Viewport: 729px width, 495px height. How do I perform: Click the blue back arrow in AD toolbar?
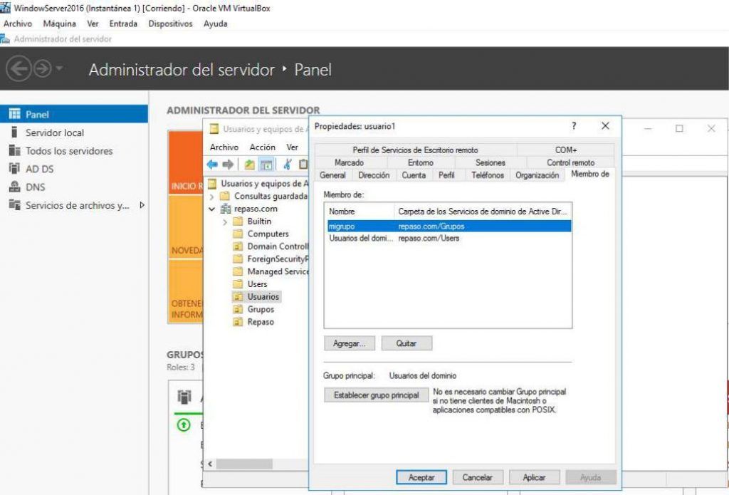point(212,165)
